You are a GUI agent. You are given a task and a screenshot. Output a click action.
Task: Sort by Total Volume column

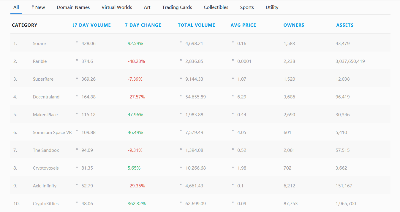coord(196,25)
